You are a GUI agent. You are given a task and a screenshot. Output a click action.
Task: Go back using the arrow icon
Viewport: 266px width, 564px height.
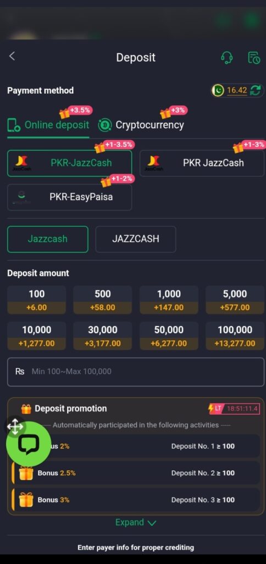tap(12, 56)
